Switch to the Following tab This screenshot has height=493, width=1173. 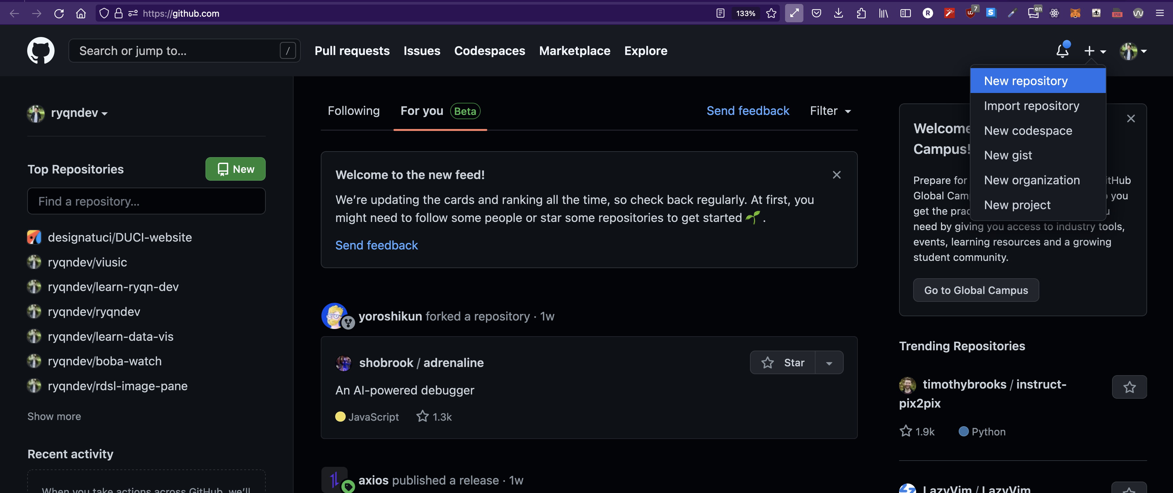point(353,111)
